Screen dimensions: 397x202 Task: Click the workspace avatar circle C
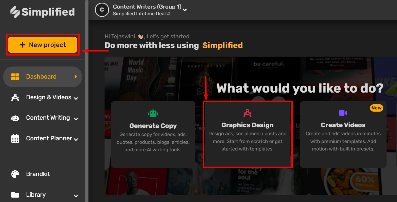(x=102, y=10)
